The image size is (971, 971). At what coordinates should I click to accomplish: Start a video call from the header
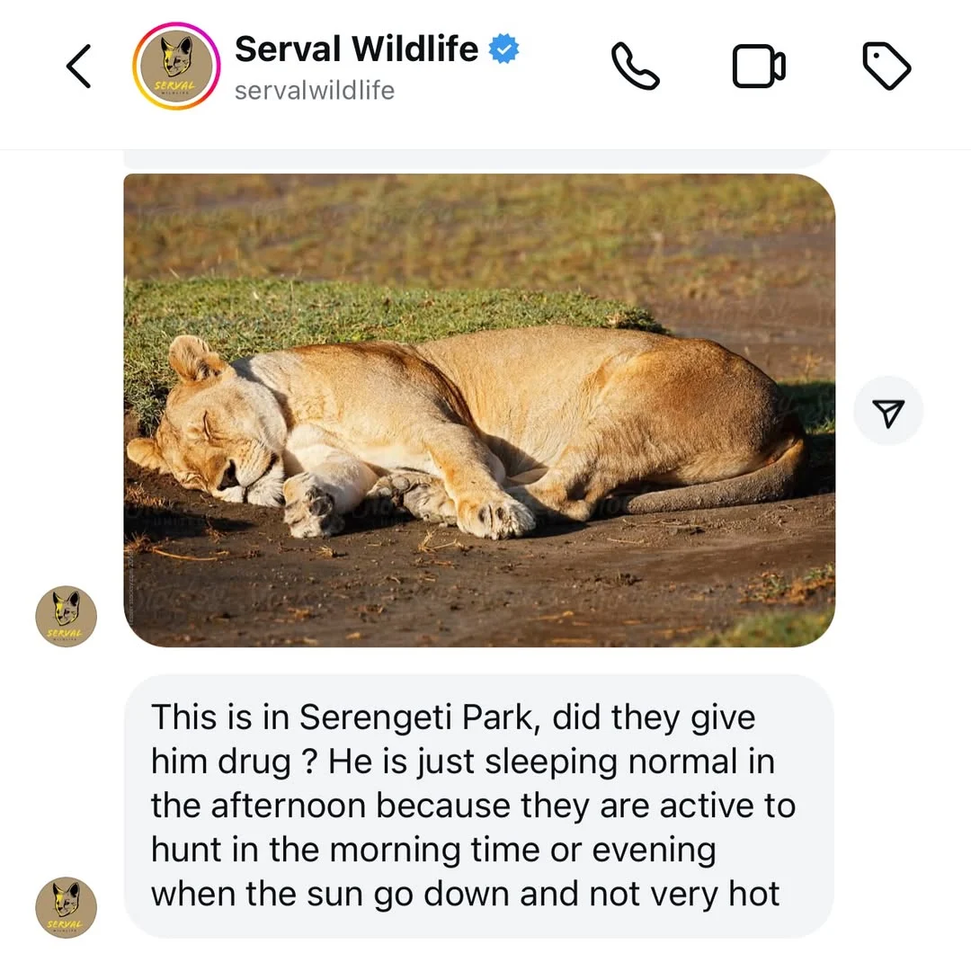(759, 67)
